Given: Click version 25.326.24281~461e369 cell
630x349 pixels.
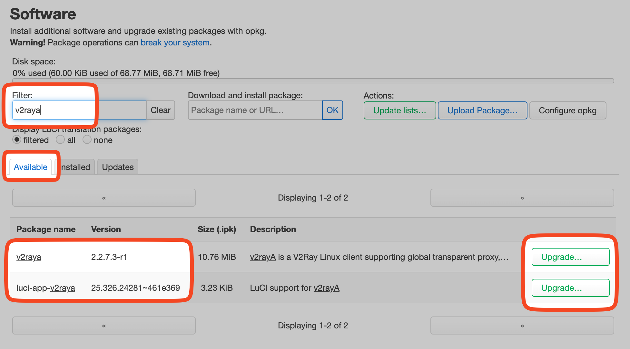Looking at the screenshot, I should pos(135,288).
